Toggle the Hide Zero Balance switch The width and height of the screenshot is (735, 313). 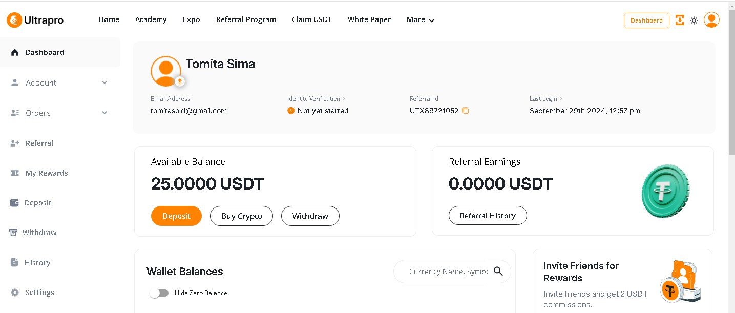point(159,293)
